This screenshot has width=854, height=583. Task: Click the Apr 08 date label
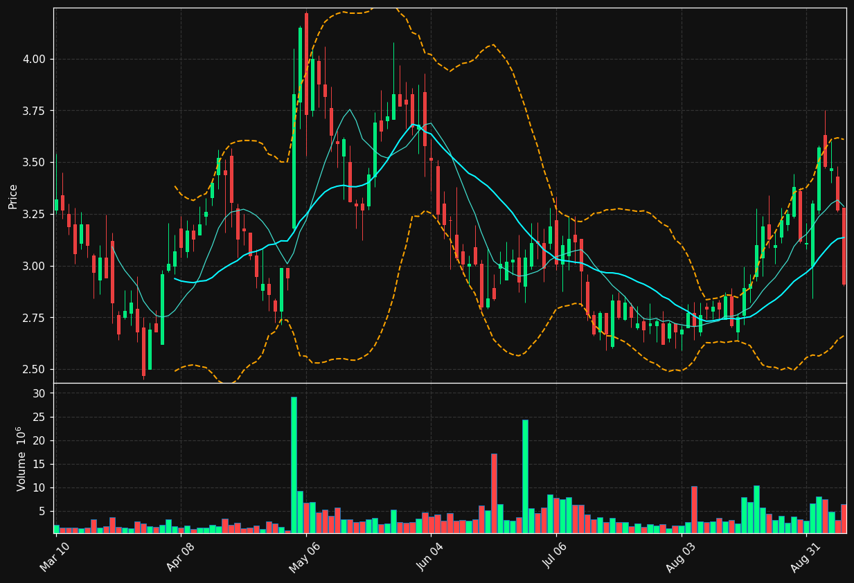(x=179, y=557)
